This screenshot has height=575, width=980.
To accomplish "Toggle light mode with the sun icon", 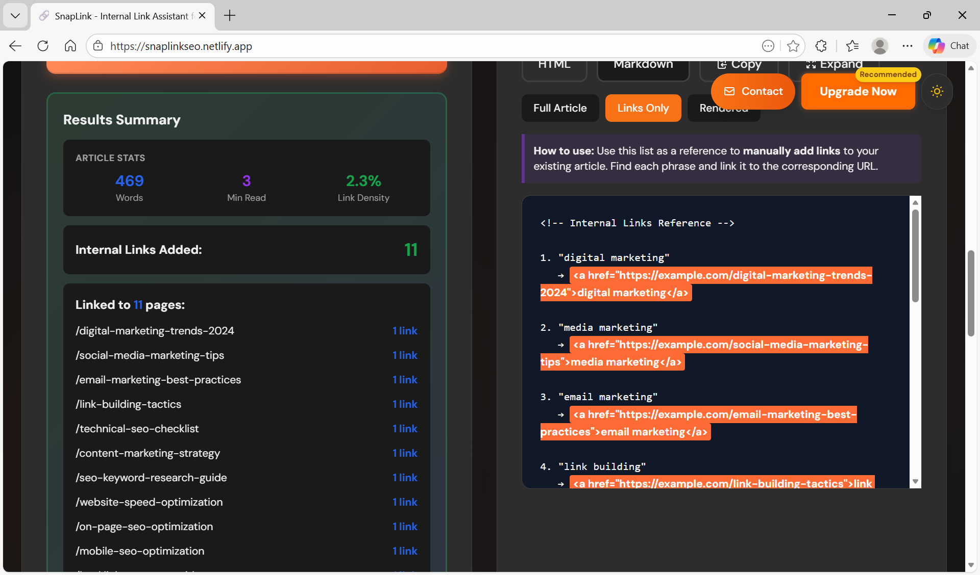I will (x=937, y=91).
